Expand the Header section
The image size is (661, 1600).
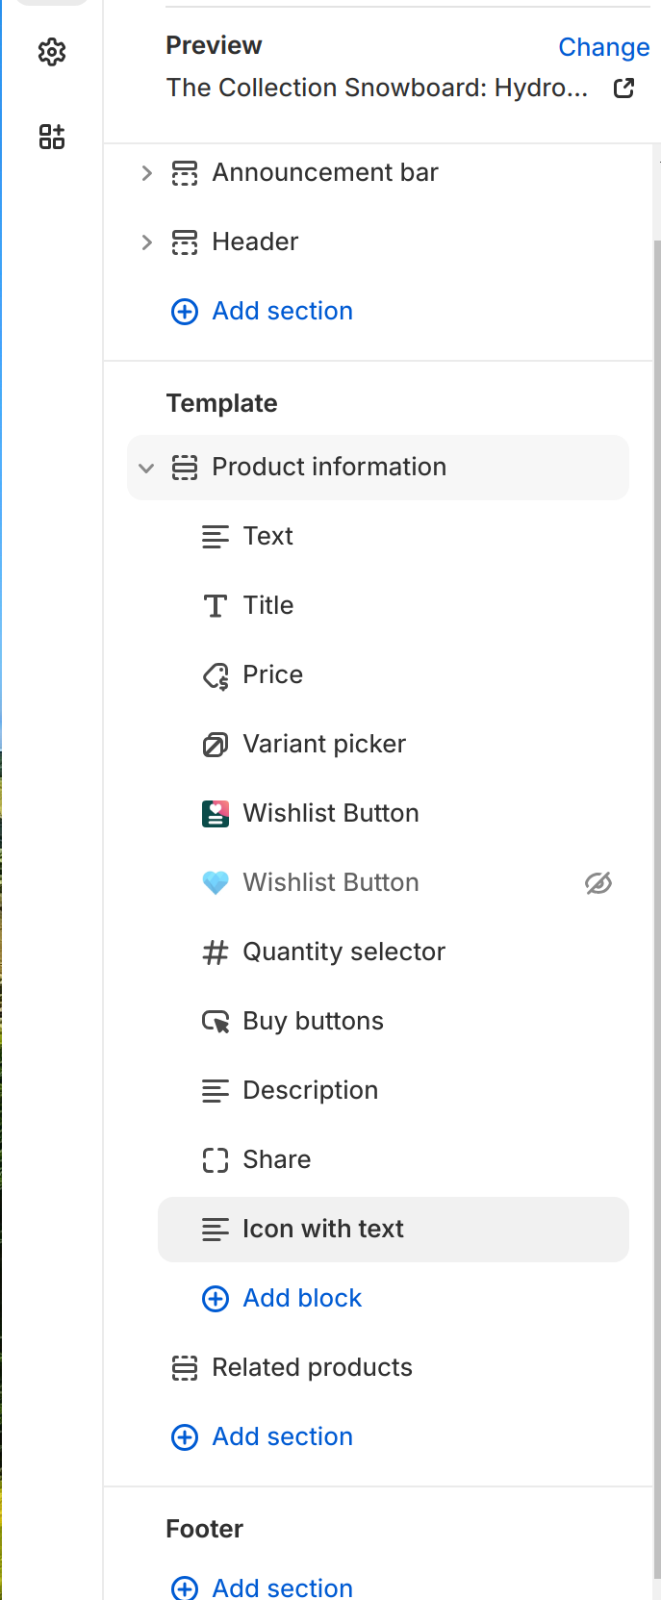[x=146, y=242]
